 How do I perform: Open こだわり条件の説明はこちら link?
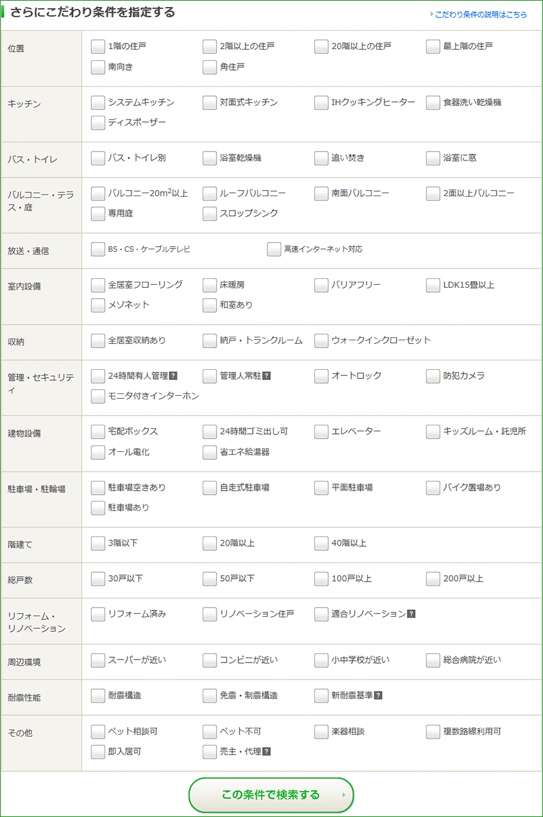[480, 14]
